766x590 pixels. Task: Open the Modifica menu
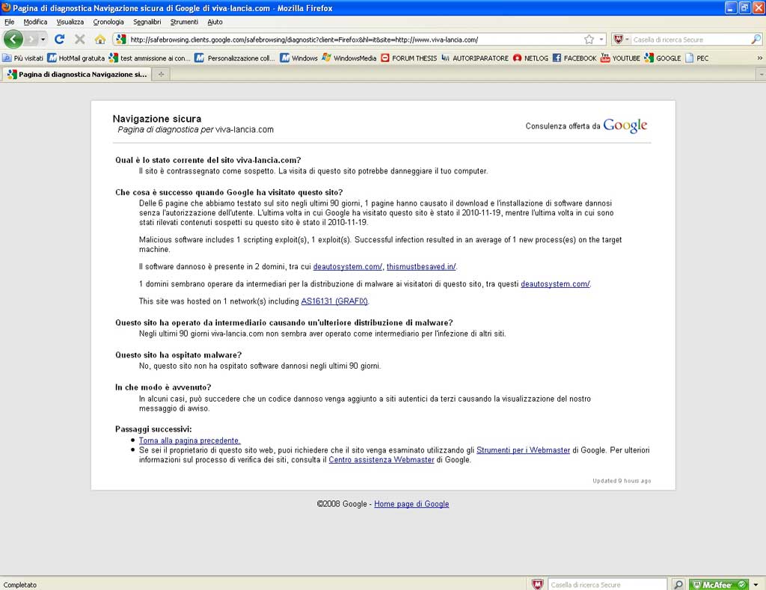pos(35,22)
